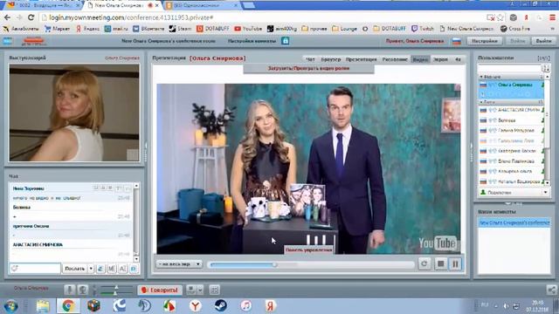The image size is (559, 314).
Task: Go back in the Chrome browser
Action: click(x=8, y=17)
